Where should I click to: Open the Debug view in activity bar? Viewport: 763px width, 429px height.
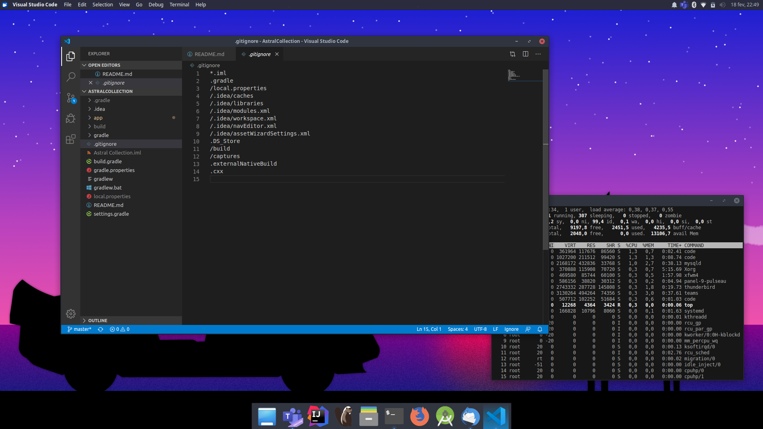71,118
